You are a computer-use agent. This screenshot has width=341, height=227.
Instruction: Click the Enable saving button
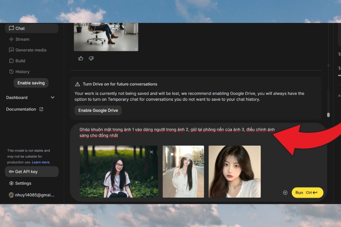coord(31,83)
